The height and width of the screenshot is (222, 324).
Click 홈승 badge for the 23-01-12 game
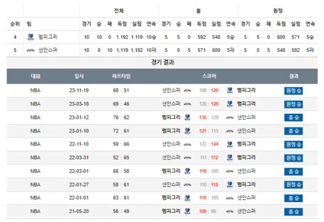coord(293,117)
